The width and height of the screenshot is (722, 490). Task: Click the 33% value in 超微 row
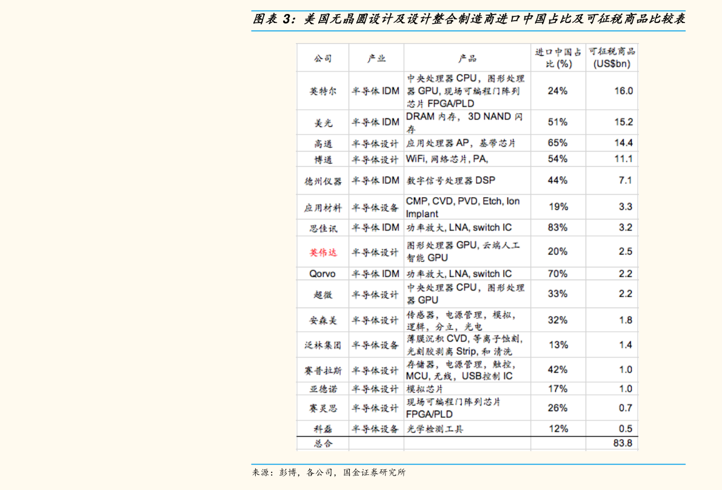tap(558, 294)
